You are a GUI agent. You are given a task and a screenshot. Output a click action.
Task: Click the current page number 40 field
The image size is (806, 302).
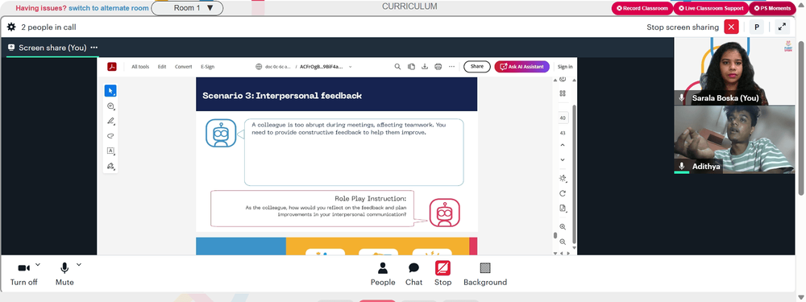563,118
